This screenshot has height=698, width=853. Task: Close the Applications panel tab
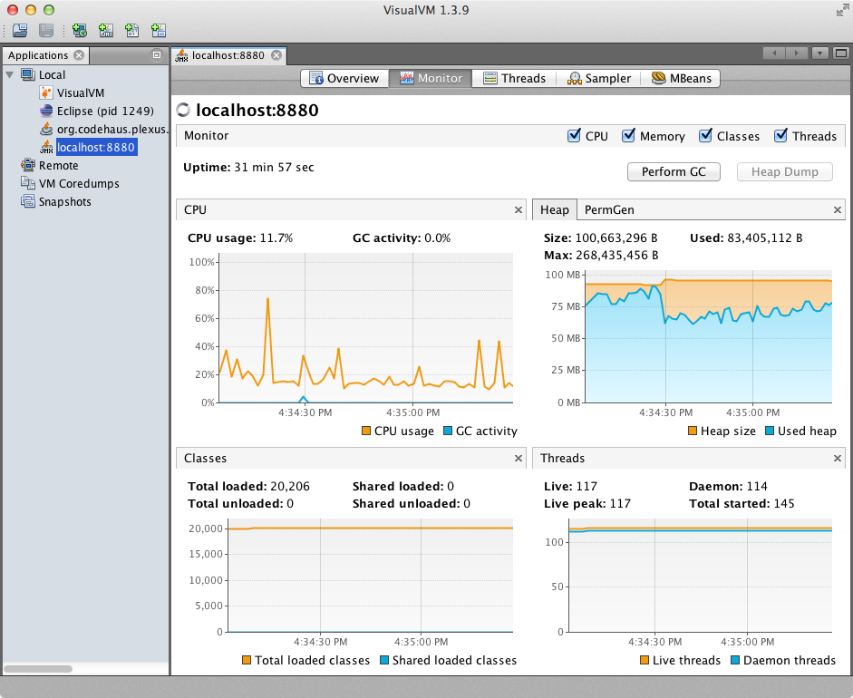79,55
